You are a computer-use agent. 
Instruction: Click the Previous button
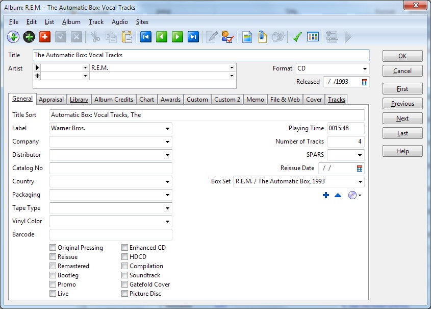pos(402,104)
